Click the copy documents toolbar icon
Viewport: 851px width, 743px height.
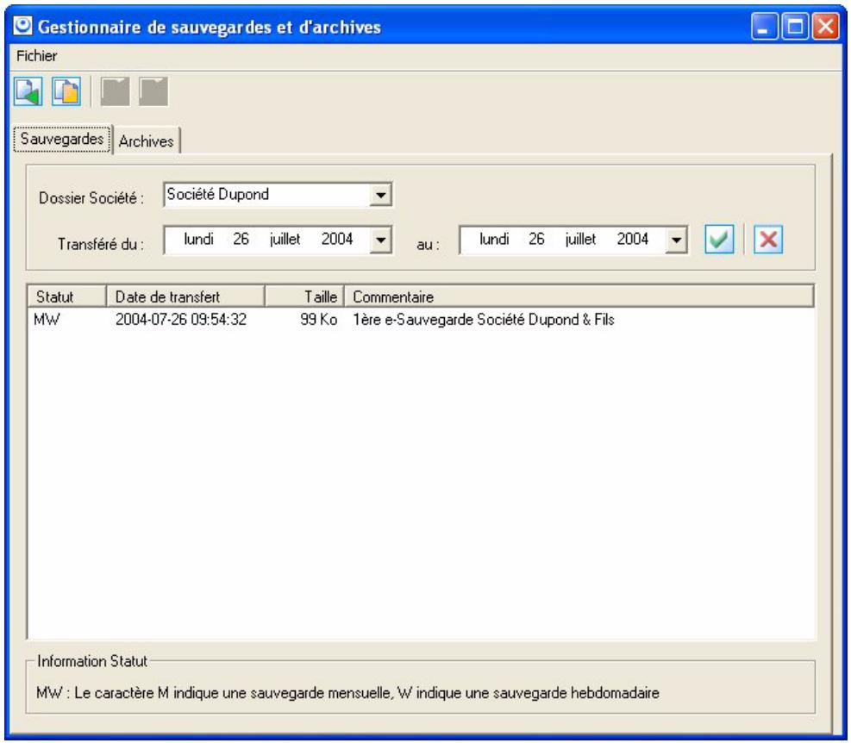click(x=66, y=91)
